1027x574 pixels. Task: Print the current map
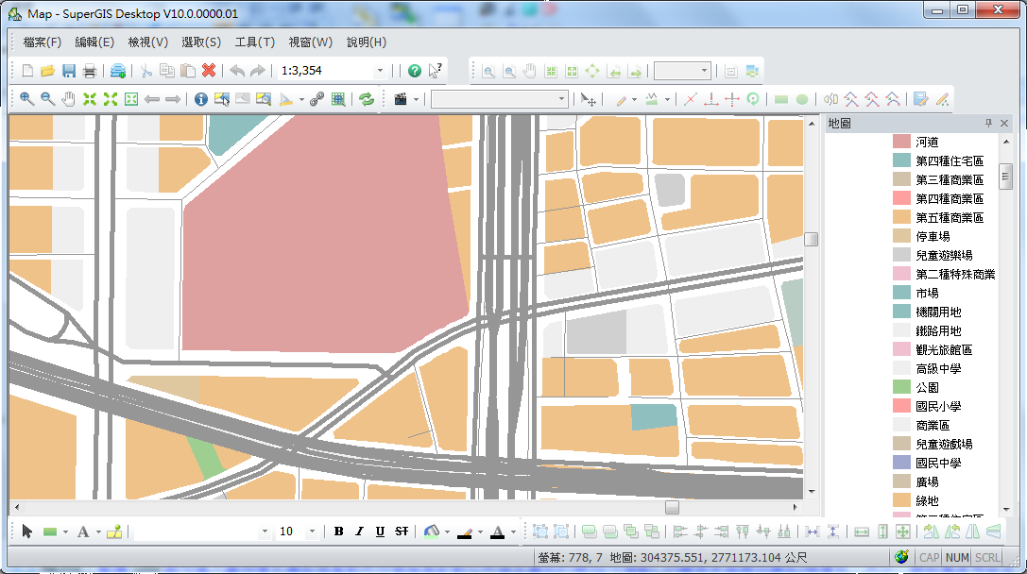coord(90,71)
